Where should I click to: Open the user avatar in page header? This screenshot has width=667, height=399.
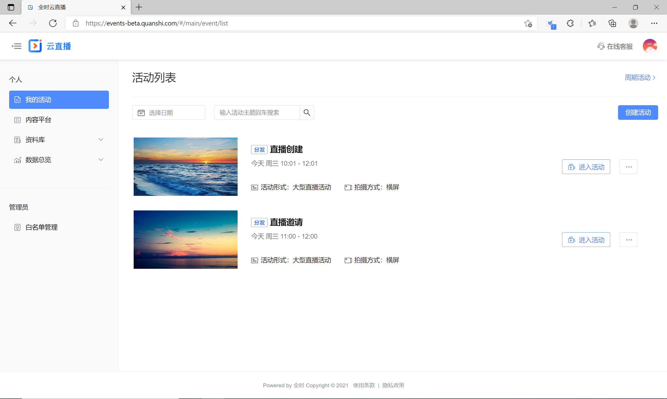[x=650, y=46]
